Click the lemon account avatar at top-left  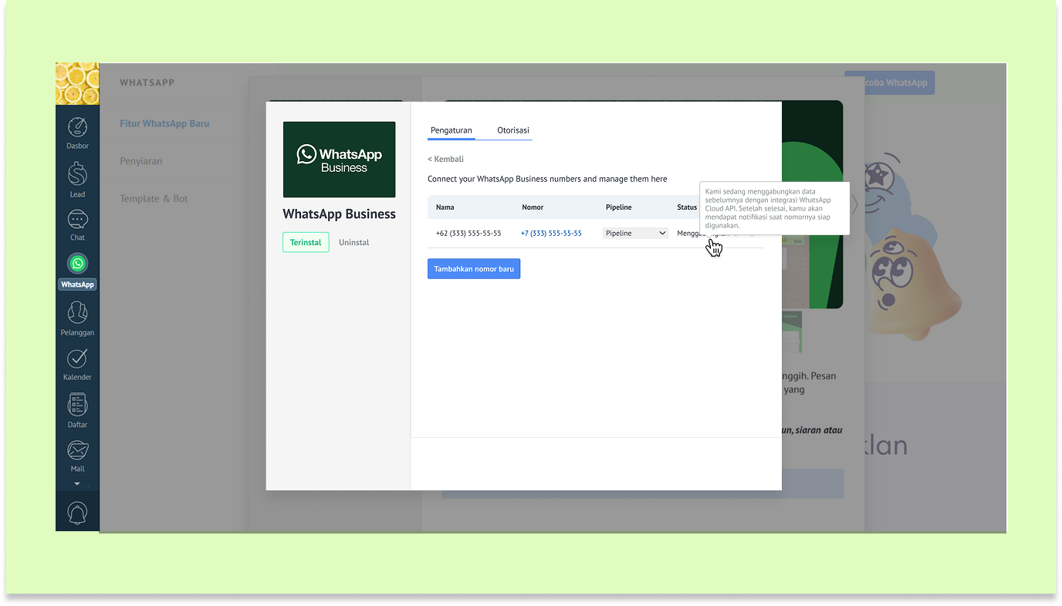pos(77,83)
